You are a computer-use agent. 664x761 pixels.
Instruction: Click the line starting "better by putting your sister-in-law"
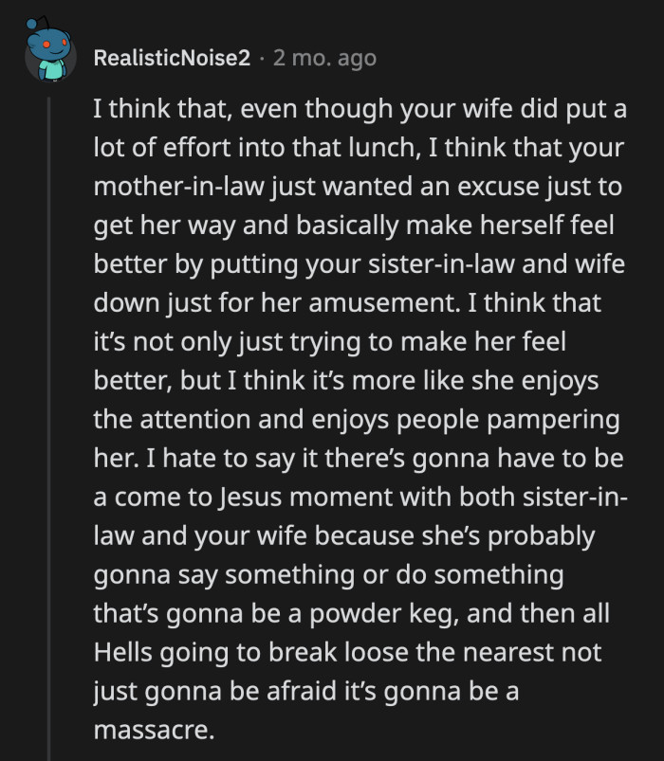[x=360, y=263]
